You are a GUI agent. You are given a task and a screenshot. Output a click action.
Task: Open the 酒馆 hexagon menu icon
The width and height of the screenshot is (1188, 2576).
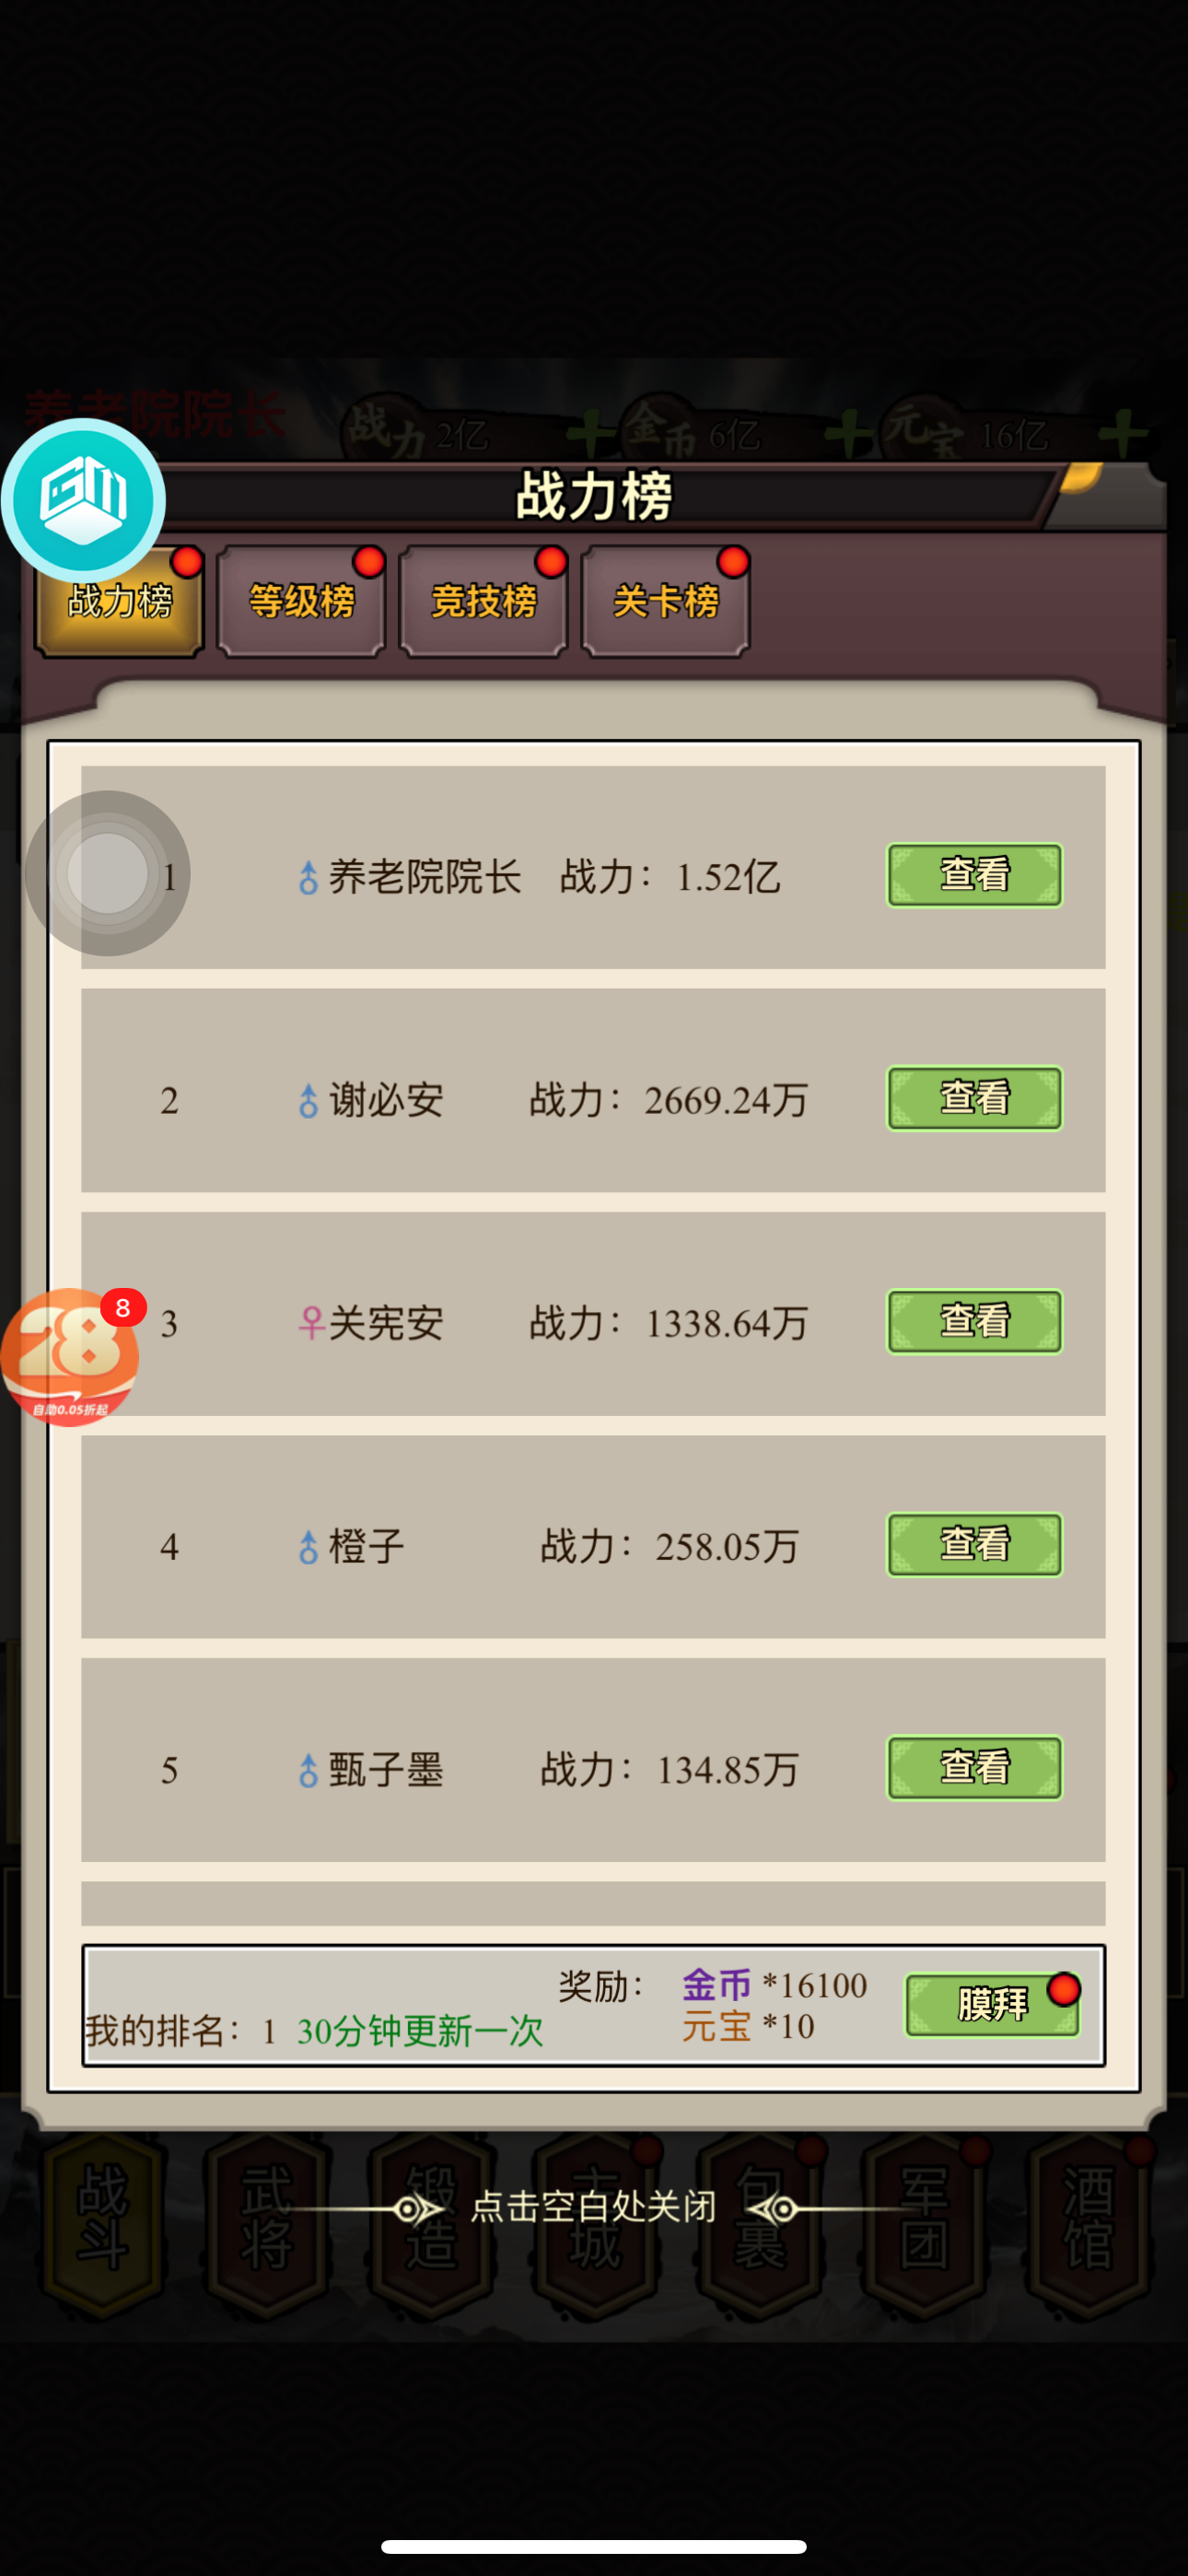point(1088,2226)
